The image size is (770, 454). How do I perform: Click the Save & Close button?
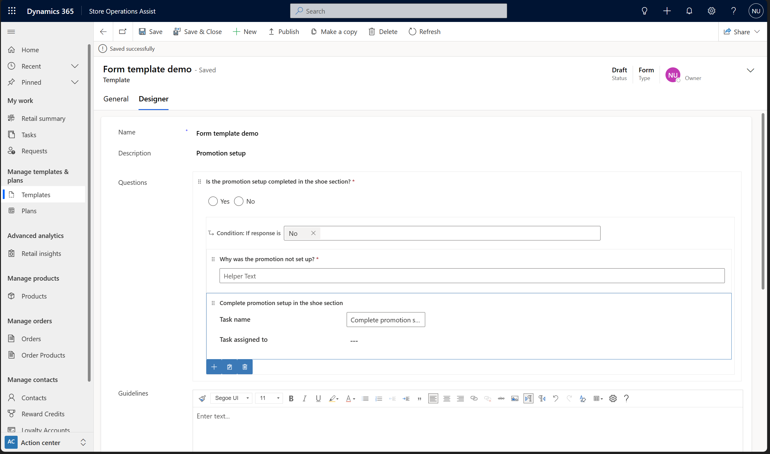(197, 31)
